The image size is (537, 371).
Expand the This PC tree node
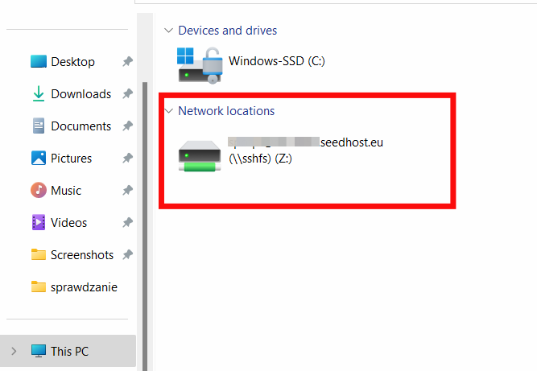pyautogui.click(x=13, y=351)
